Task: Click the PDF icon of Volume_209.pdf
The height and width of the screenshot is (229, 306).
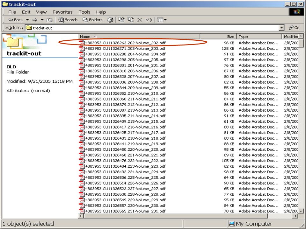Action: point(82,88)
